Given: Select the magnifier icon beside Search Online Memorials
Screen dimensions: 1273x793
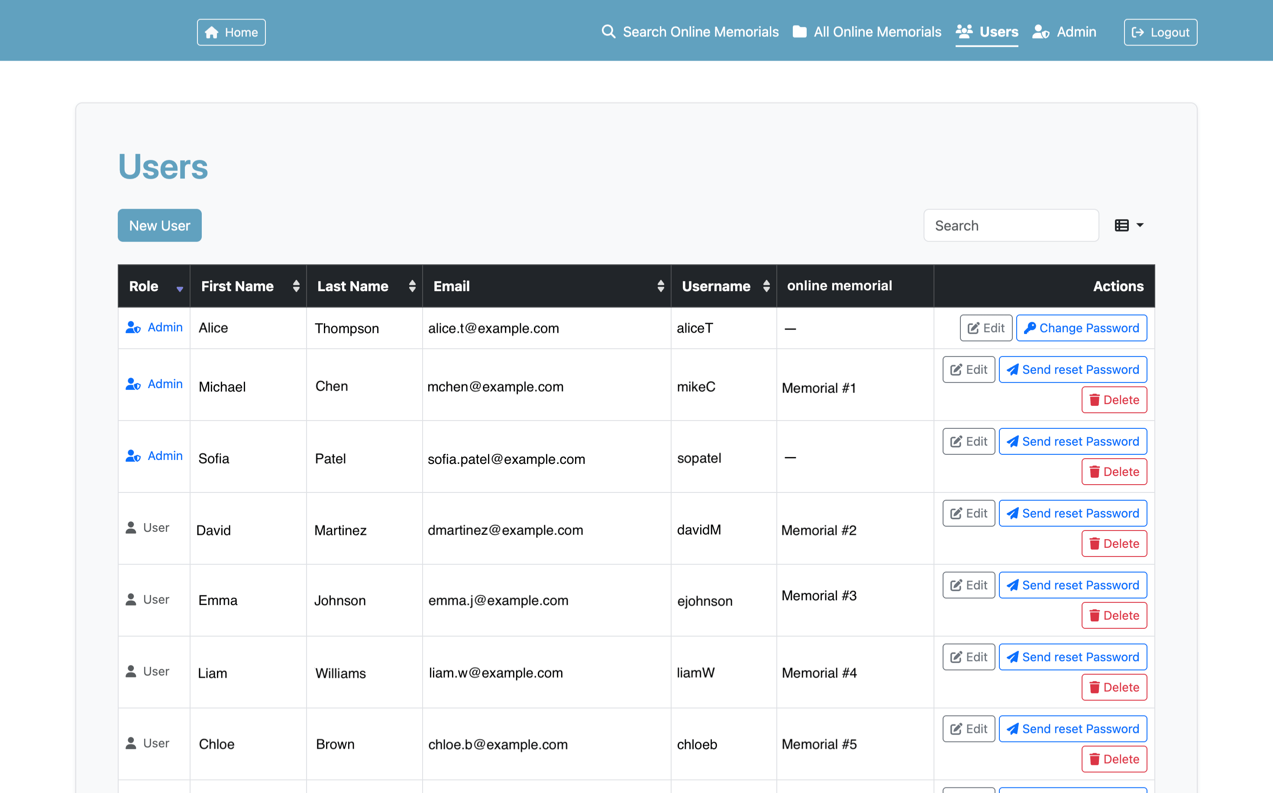Looking at the screenshot, I should tap(608, 32).
